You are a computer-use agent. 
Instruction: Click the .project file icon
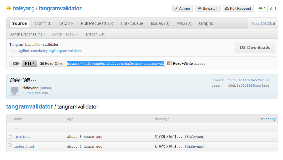(x=10, y=136)
